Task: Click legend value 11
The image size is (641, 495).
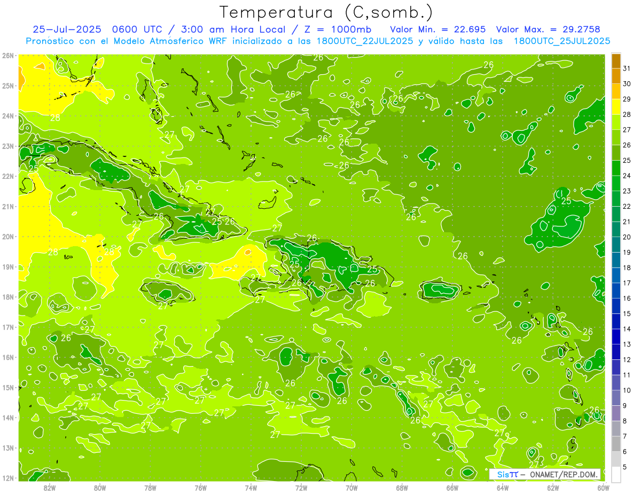Action: coord(627,375)
